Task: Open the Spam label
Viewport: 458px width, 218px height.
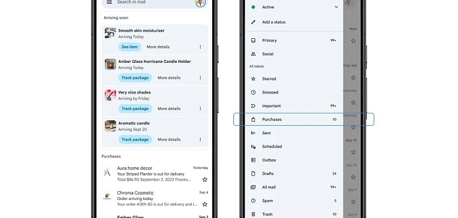Action: (x=294, y=201)
